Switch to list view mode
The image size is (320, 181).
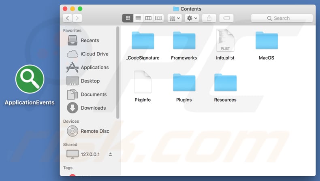[138, 18]
